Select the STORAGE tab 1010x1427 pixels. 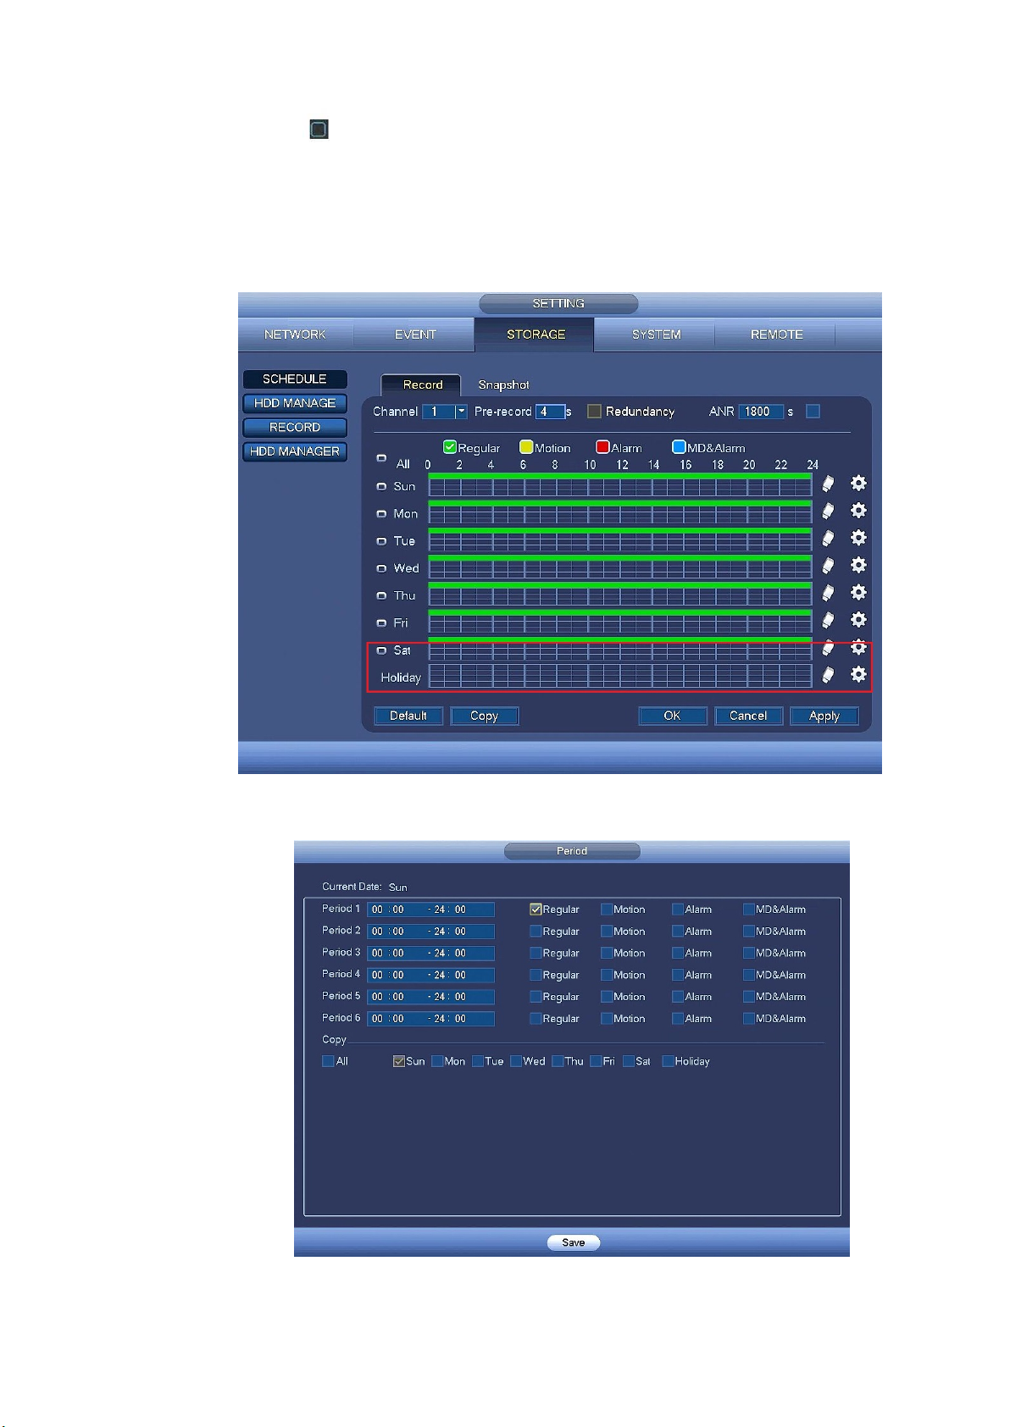pyautogui.click(x=536, y=335)
